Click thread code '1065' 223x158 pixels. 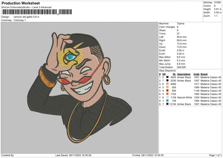(x=197, y=94)
